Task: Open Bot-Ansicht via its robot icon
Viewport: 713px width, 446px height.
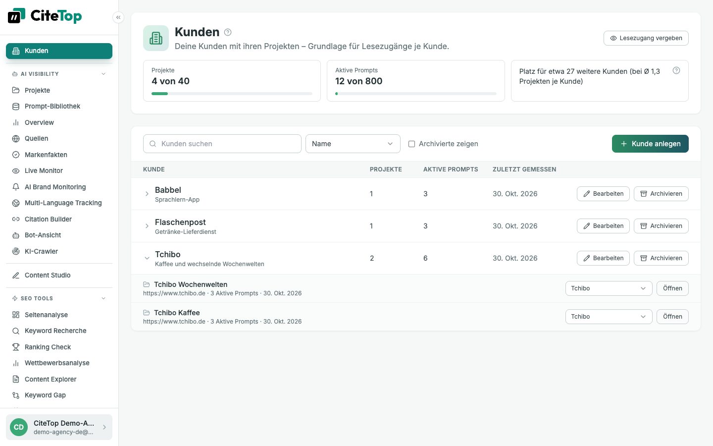Action: pos(16,235)
